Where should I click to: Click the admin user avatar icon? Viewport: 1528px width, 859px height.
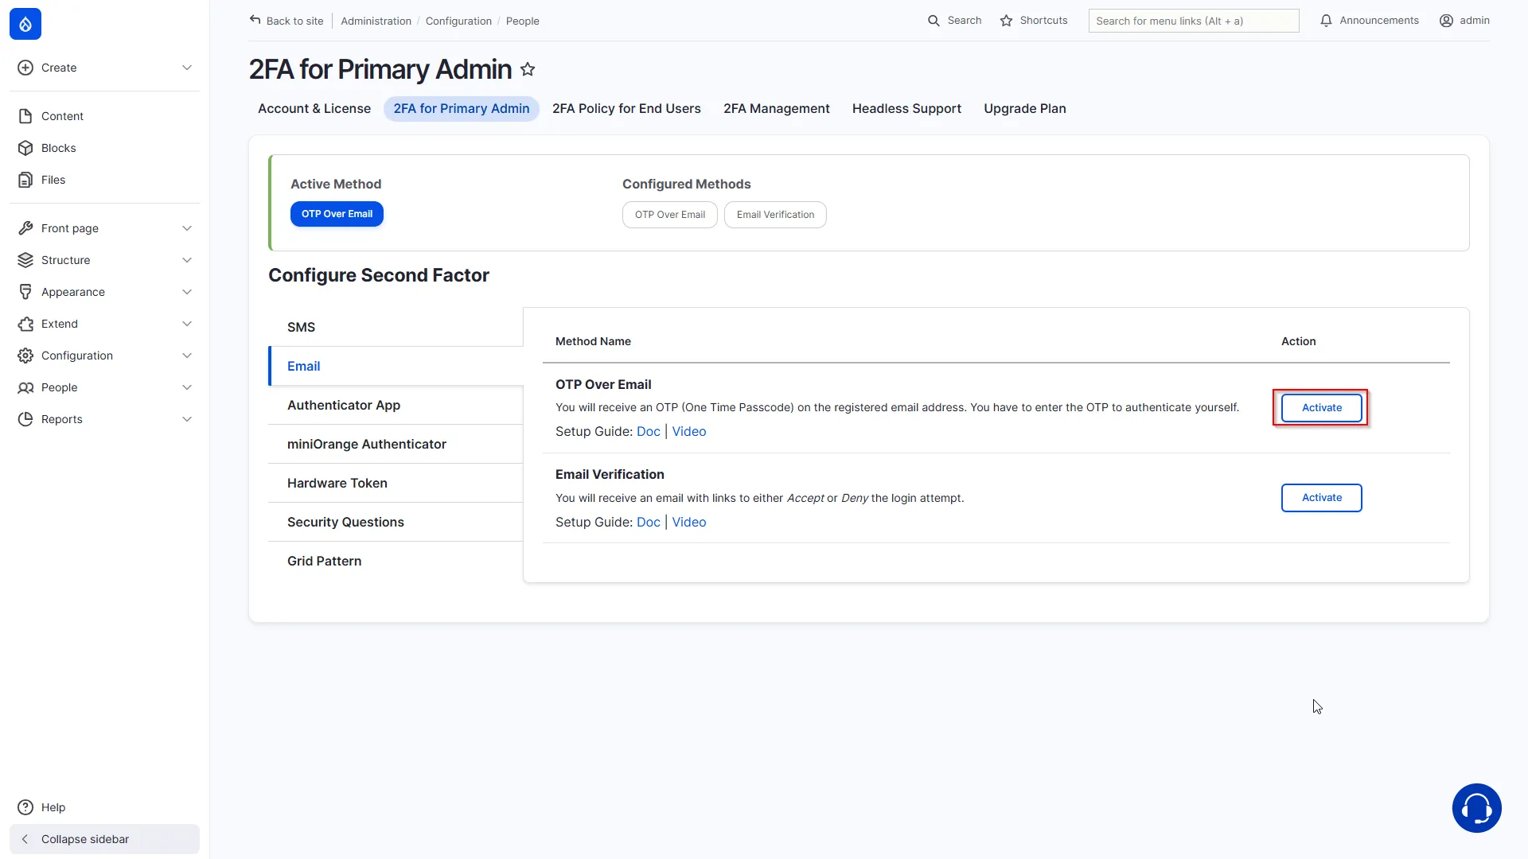(x=1446, y=21)
